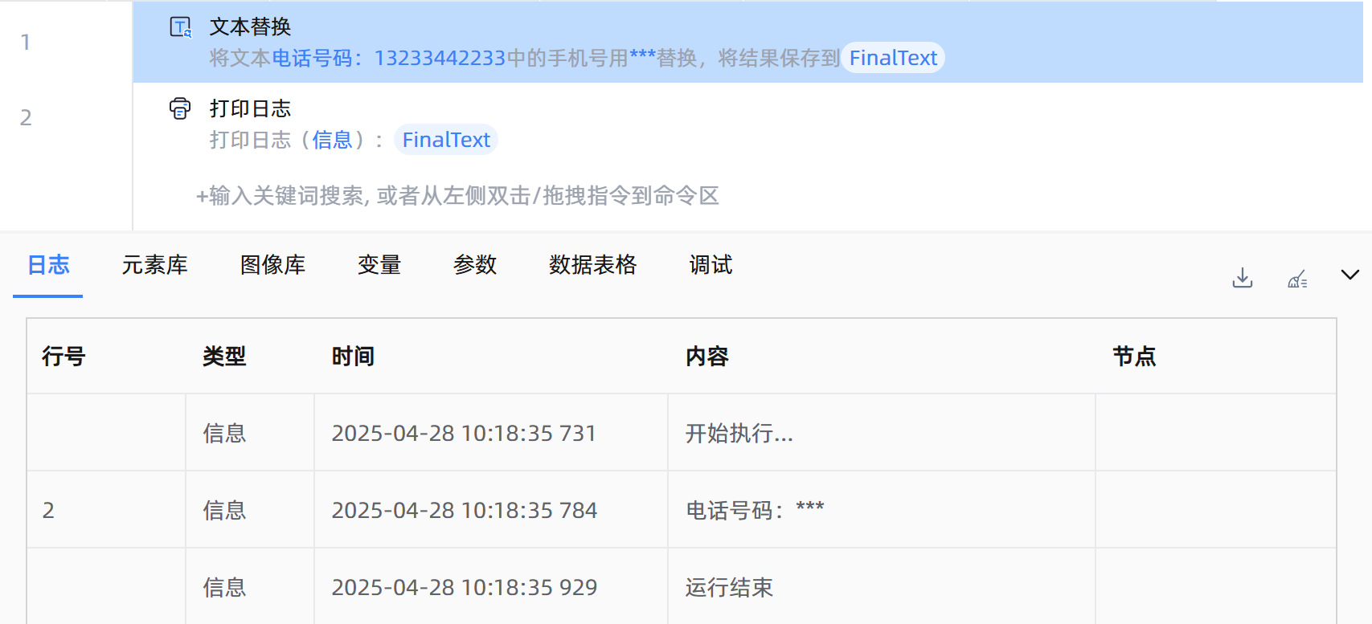This screenshot has width=1372, height=624.
Task: Open the 数据表格 tab
Action: click(592, 265)
